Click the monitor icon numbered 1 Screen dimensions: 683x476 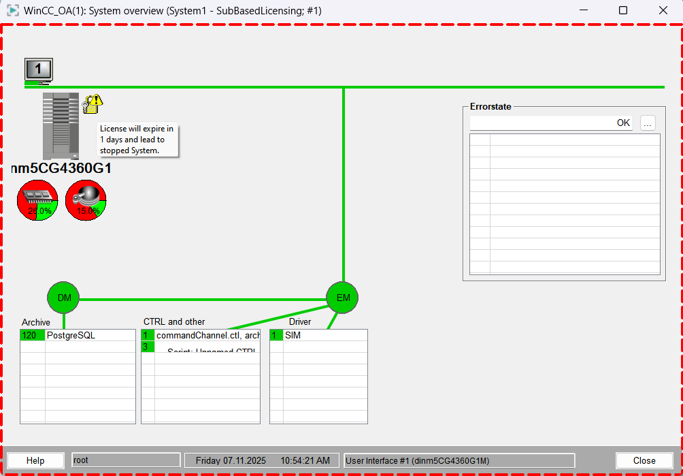tap(39, 70)
